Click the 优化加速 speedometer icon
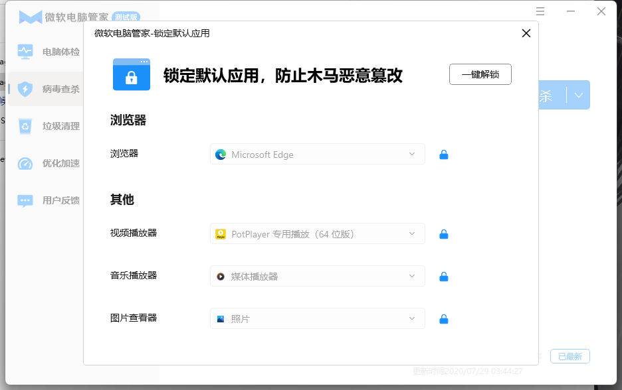The image size is (622, 390). click(25, 163)
